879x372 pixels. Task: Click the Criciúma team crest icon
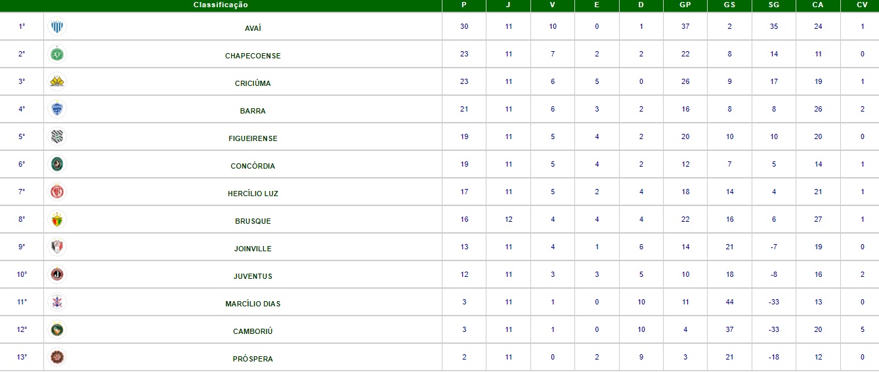coord(58,81)
